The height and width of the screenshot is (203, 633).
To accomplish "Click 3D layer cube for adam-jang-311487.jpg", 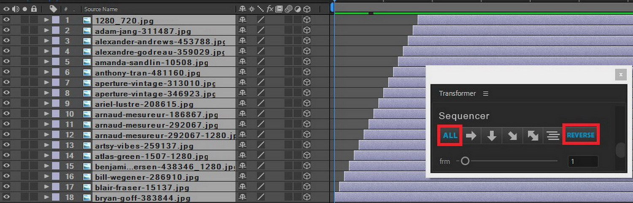I will [307, 30].
